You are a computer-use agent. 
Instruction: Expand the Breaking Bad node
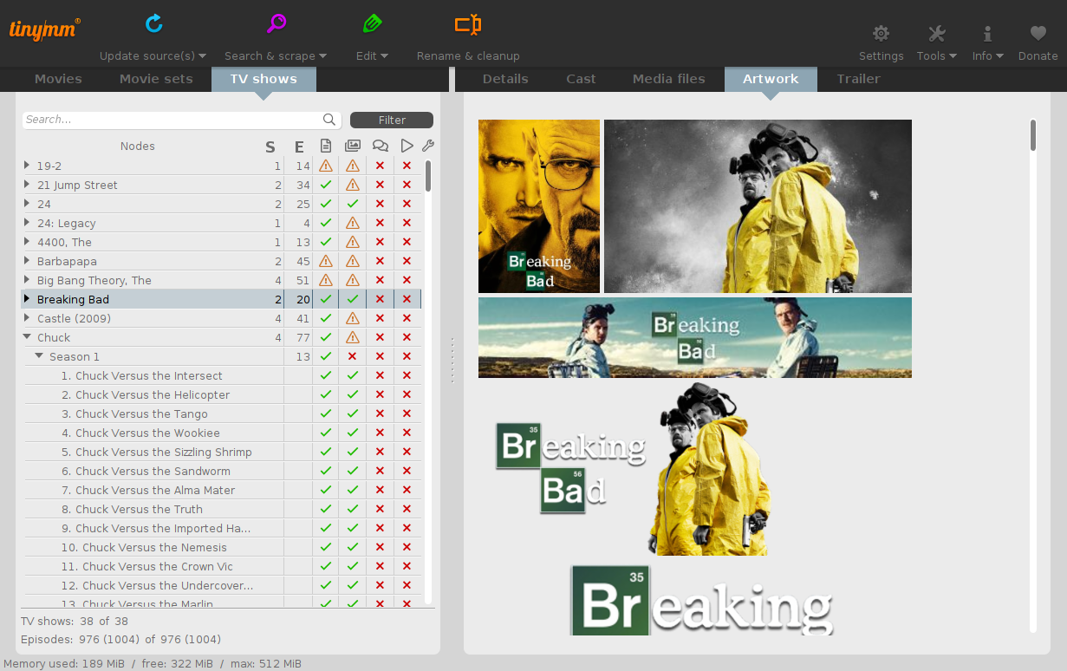tap(27, 299)
